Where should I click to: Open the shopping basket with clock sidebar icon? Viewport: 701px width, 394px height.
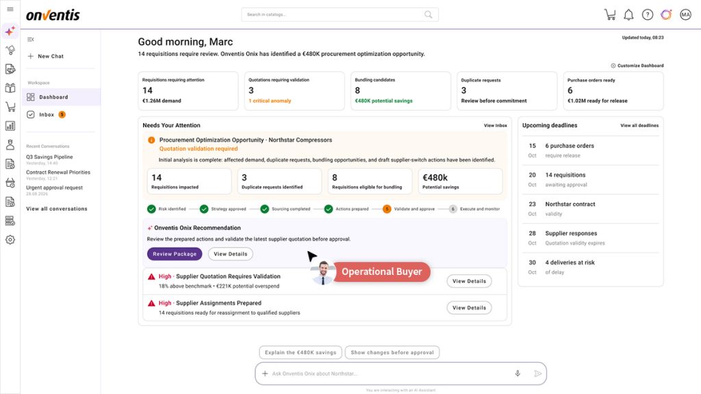coord(10,183)
